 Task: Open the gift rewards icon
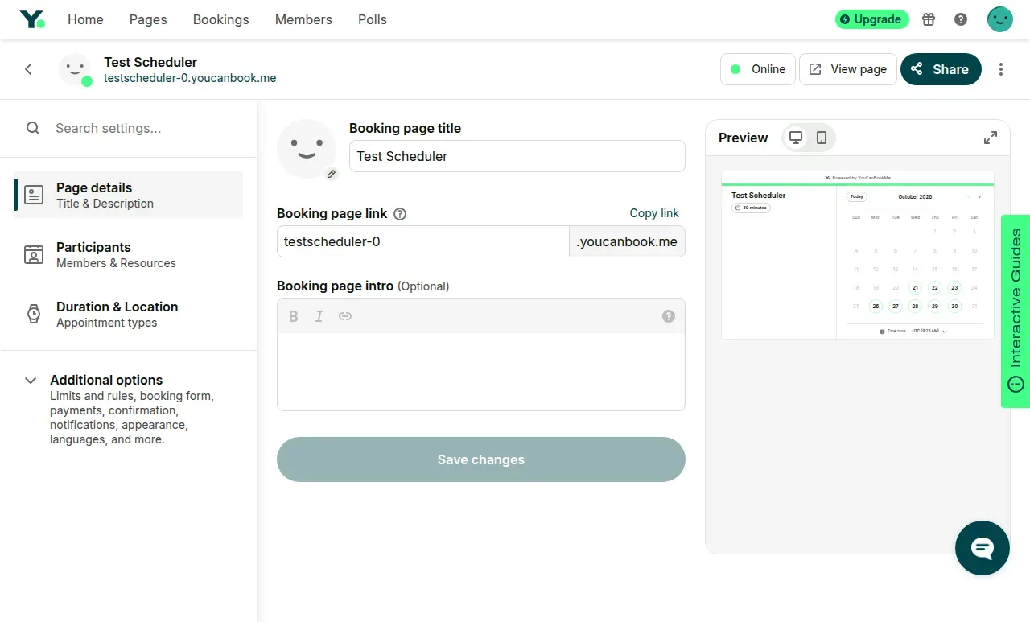tap(929, 19)
